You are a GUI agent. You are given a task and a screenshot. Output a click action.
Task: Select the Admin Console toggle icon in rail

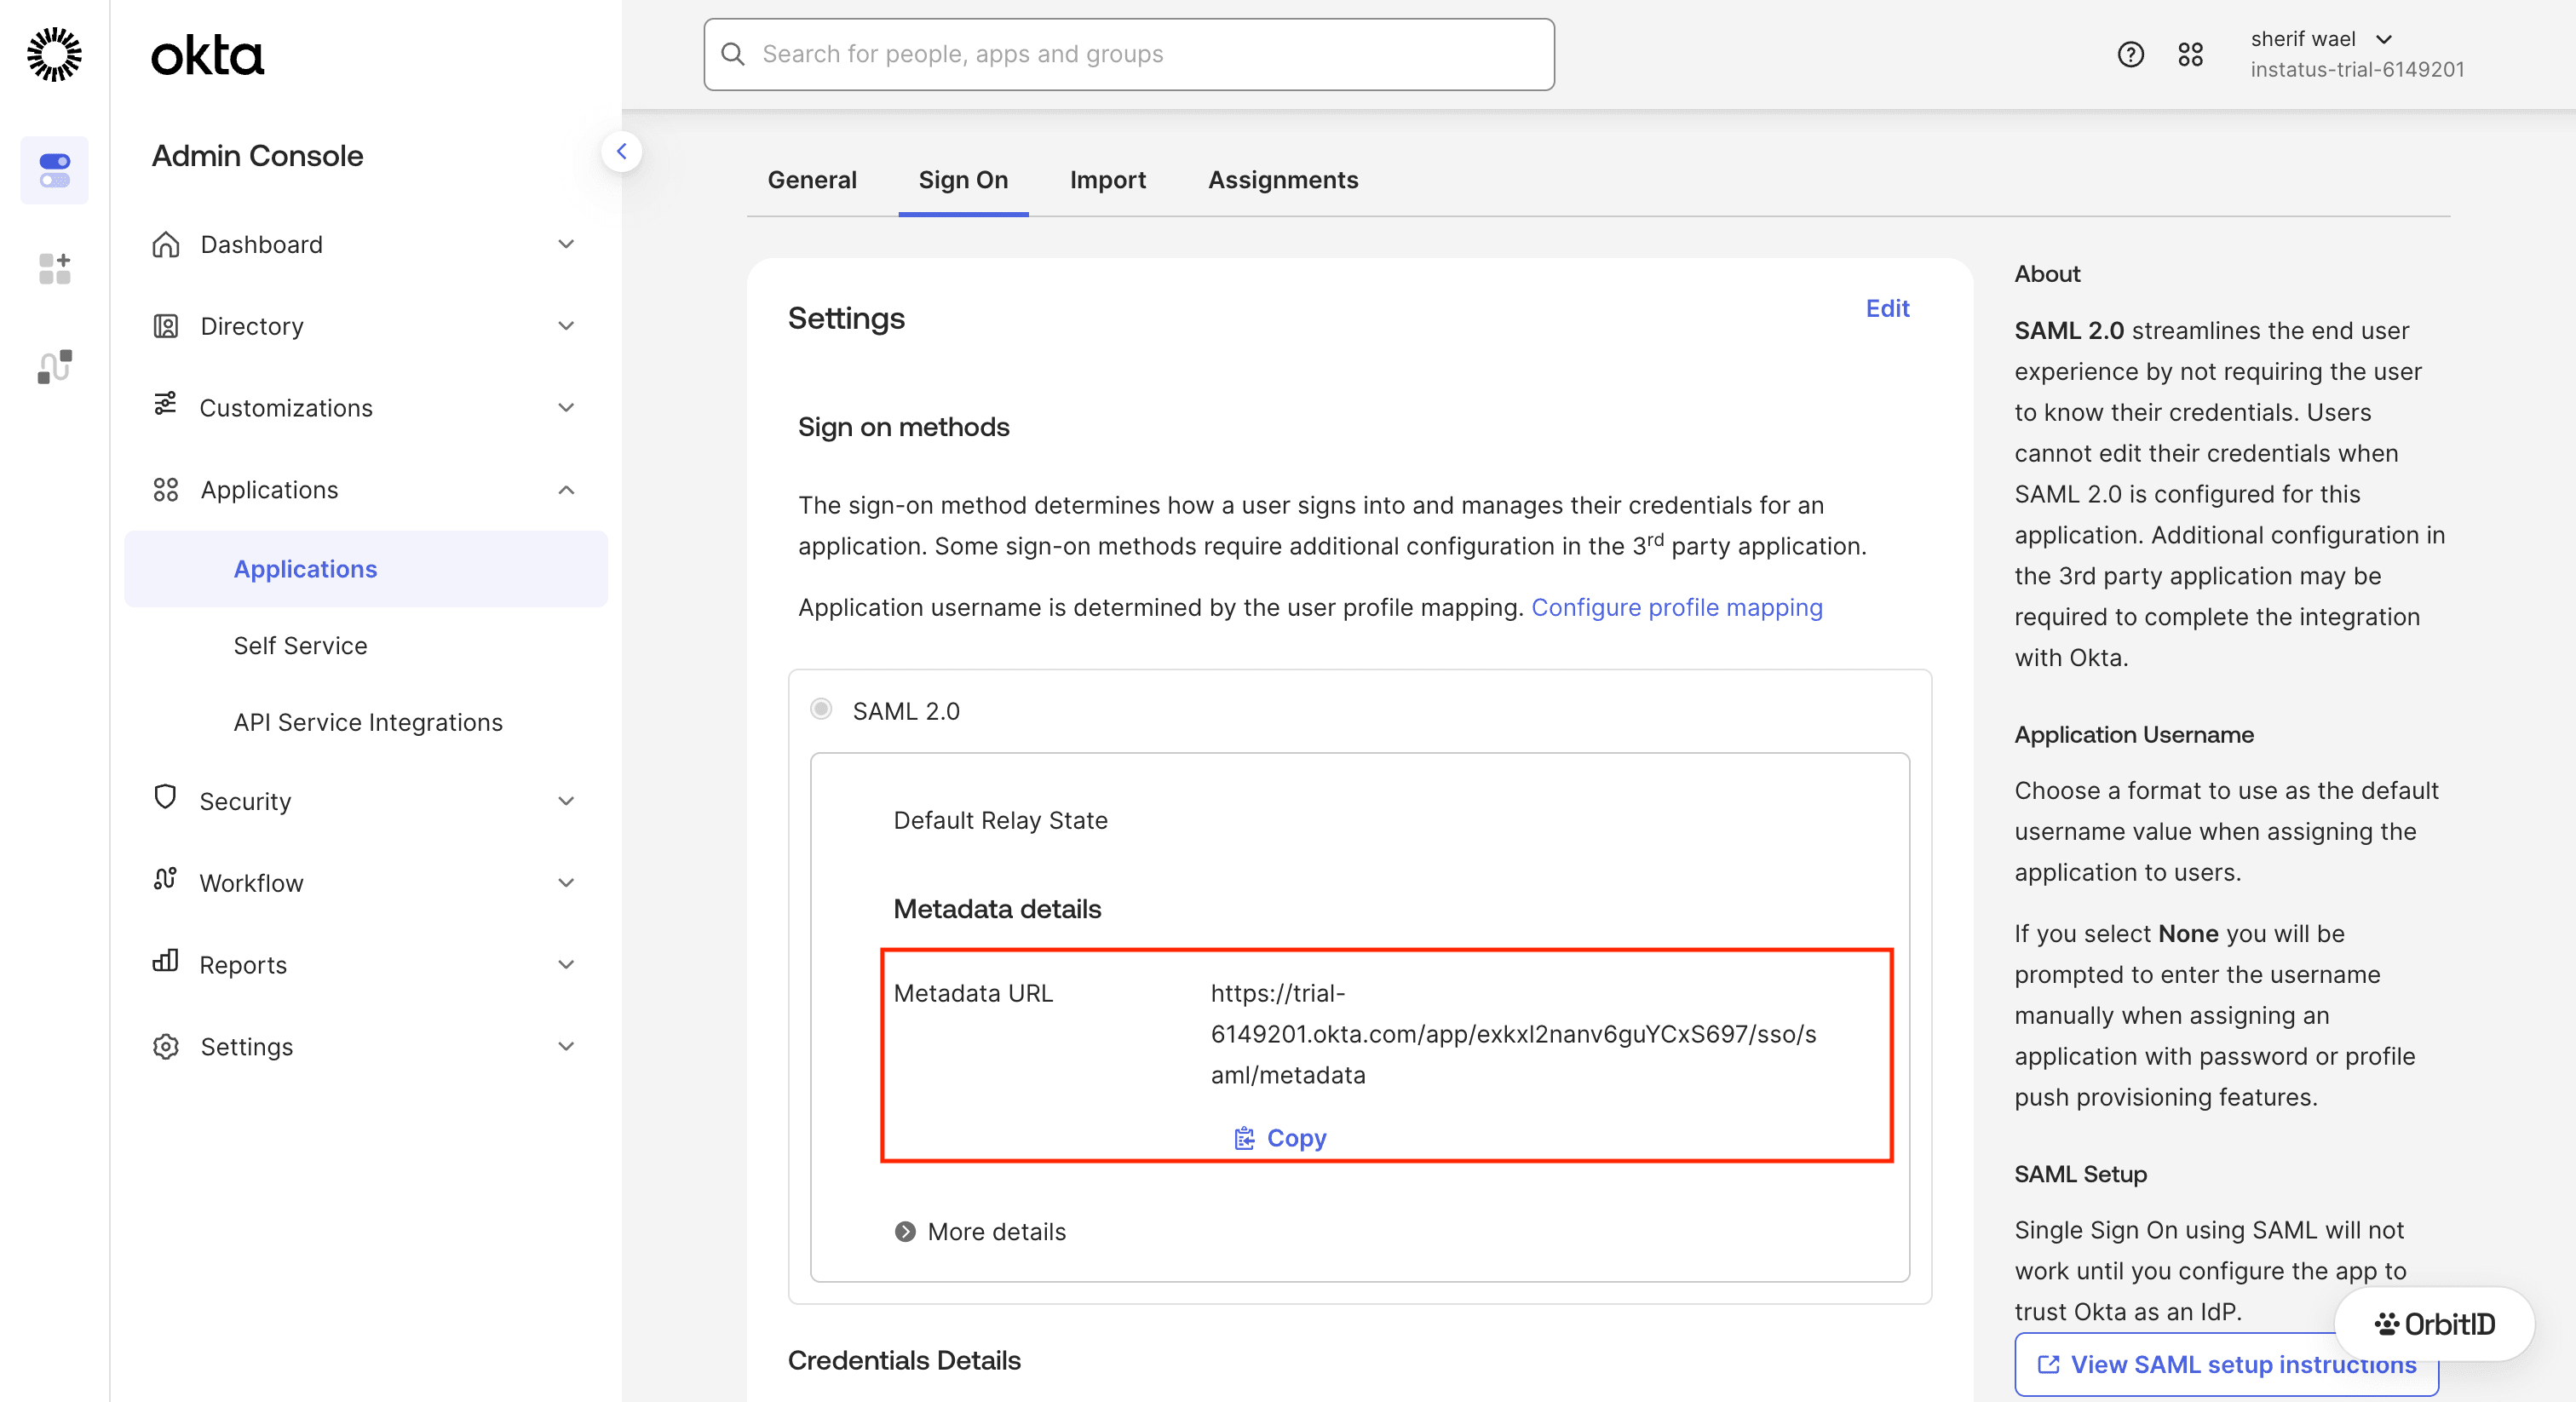click(54, 170)
